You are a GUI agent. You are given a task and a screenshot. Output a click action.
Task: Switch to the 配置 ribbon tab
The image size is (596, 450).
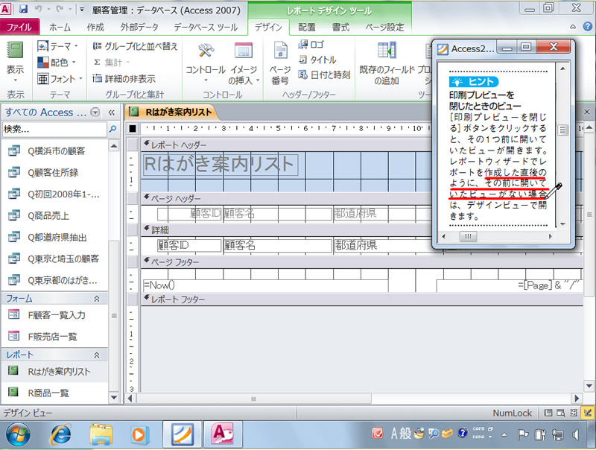(307, 27)
